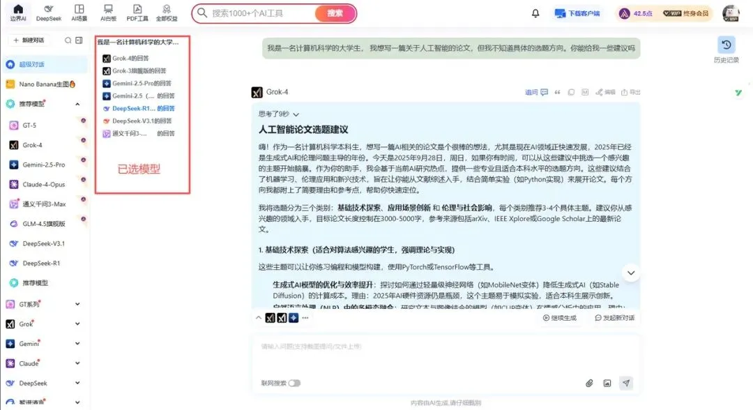753x410 pixels.
Task: Expand the DeepSeek model group
Action: tap(77, 383)
